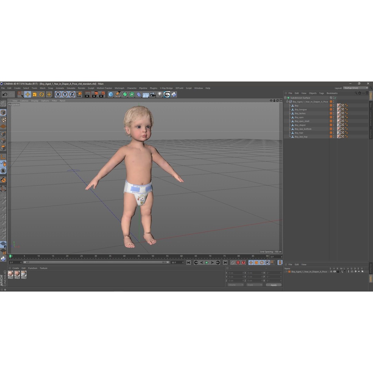The image size is (373, 373).
Task: Activate the Scale tool
Action: (x=35, y=94)
